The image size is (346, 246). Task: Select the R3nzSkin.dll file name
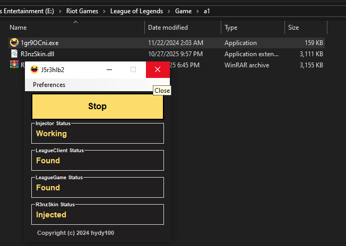click(x=37, y=54)
